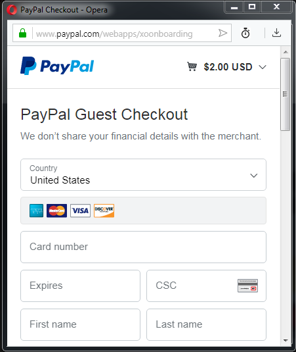Click the Visa card icon
The width and height of the screenshot is (296, 352).
pos(80,211)
